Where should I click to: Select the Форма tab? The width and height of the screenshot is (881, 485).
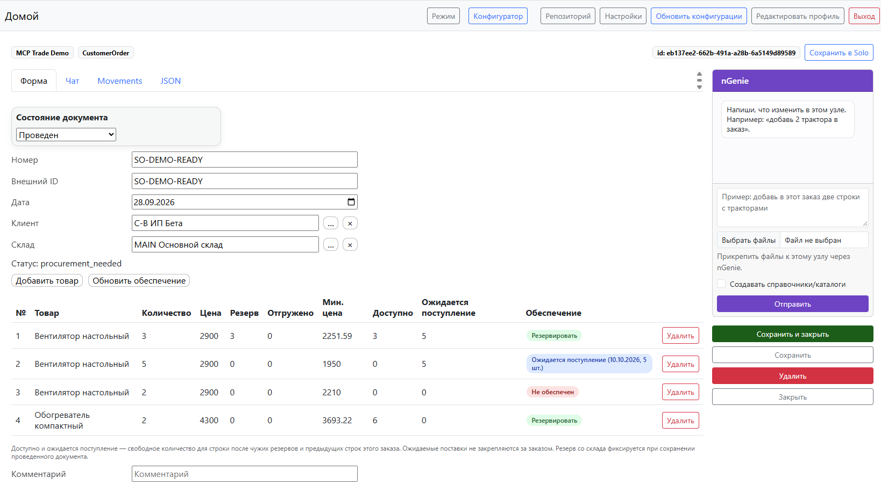(x=34, y=81)
